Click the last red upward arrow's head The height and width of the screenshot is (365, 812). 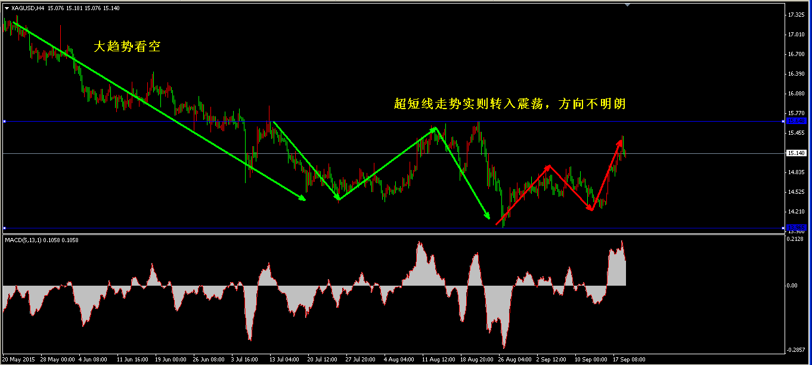620,142
